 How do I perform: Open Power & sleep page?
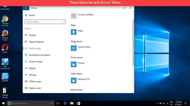(36, 62)
